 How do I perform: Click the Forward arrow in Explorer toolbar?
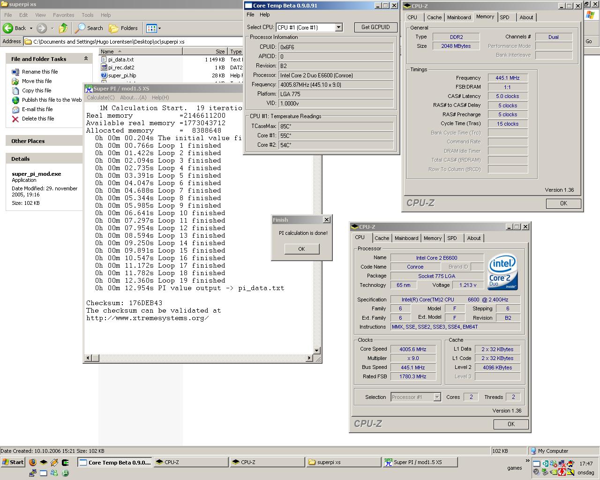coord(42,28)
